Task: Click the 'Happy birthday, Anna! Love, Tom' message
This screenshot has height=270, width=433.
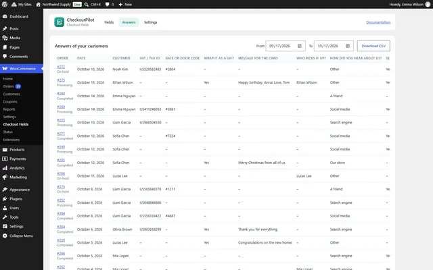Action: pos(264,82)
